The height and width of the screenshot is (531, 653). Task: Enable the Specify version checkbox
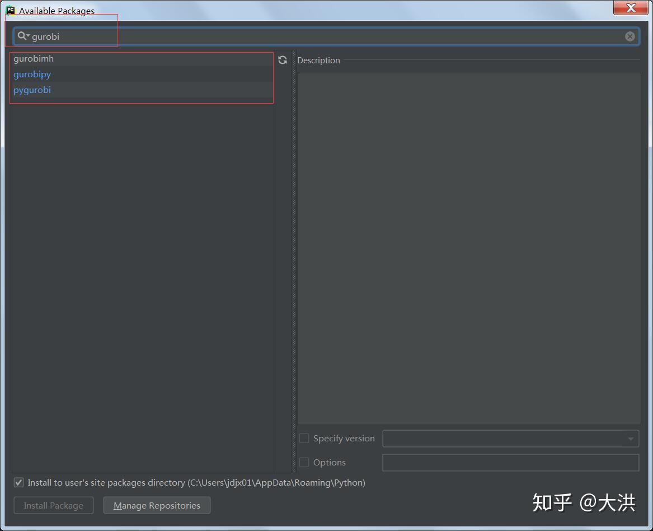click(304, 439)
